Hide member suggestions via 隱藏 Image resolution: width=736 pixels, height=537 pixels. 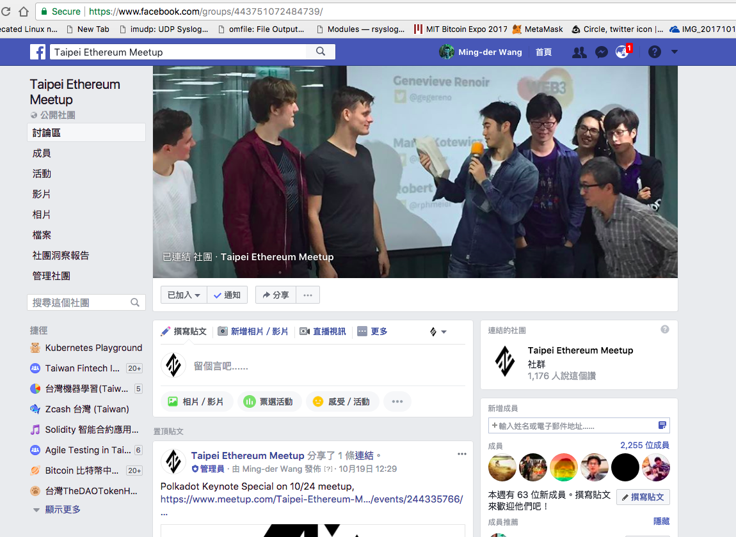661,522
